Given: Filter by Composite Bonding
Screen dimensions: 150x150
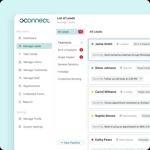Looking at the screenshot, I should (69, 79).
